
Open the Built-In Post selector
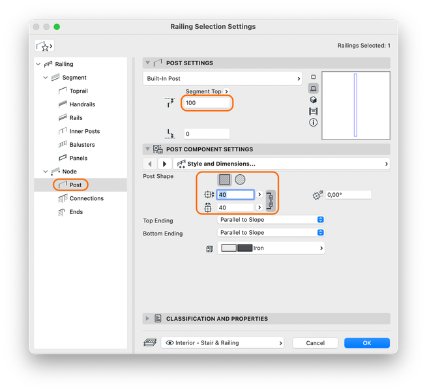pos(222,78)
